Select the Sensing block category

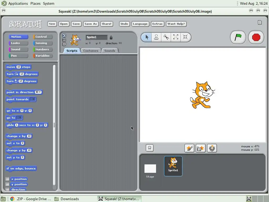tap(43, 43)
